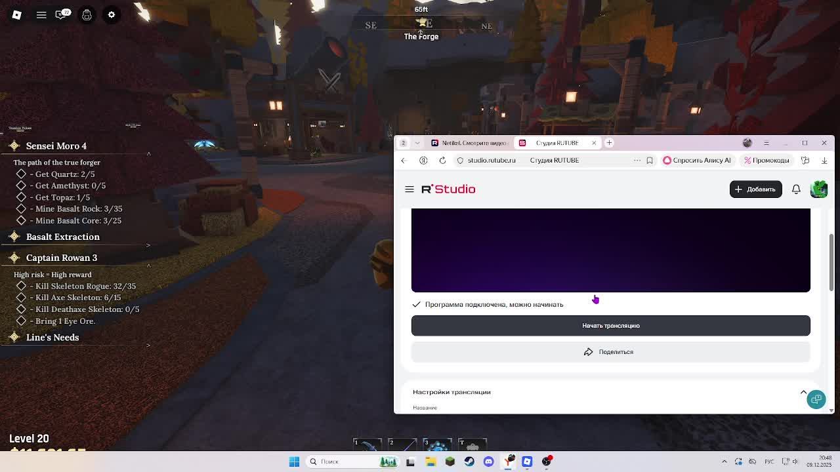Open OBS Studio from the taskbar
840x472 pixels.
tap(546, 462)
